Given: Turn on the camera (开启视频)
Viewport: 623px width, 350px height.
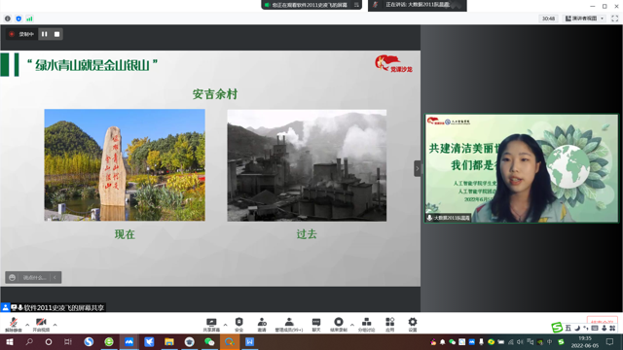Looking at the screenshot, I should (41, 325).
